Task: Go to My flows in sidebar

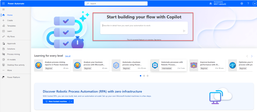Action: (11, 36)
